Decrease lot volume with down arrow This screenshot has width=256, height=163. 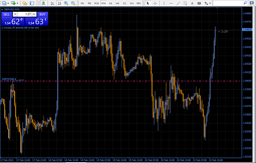[15, 14]
